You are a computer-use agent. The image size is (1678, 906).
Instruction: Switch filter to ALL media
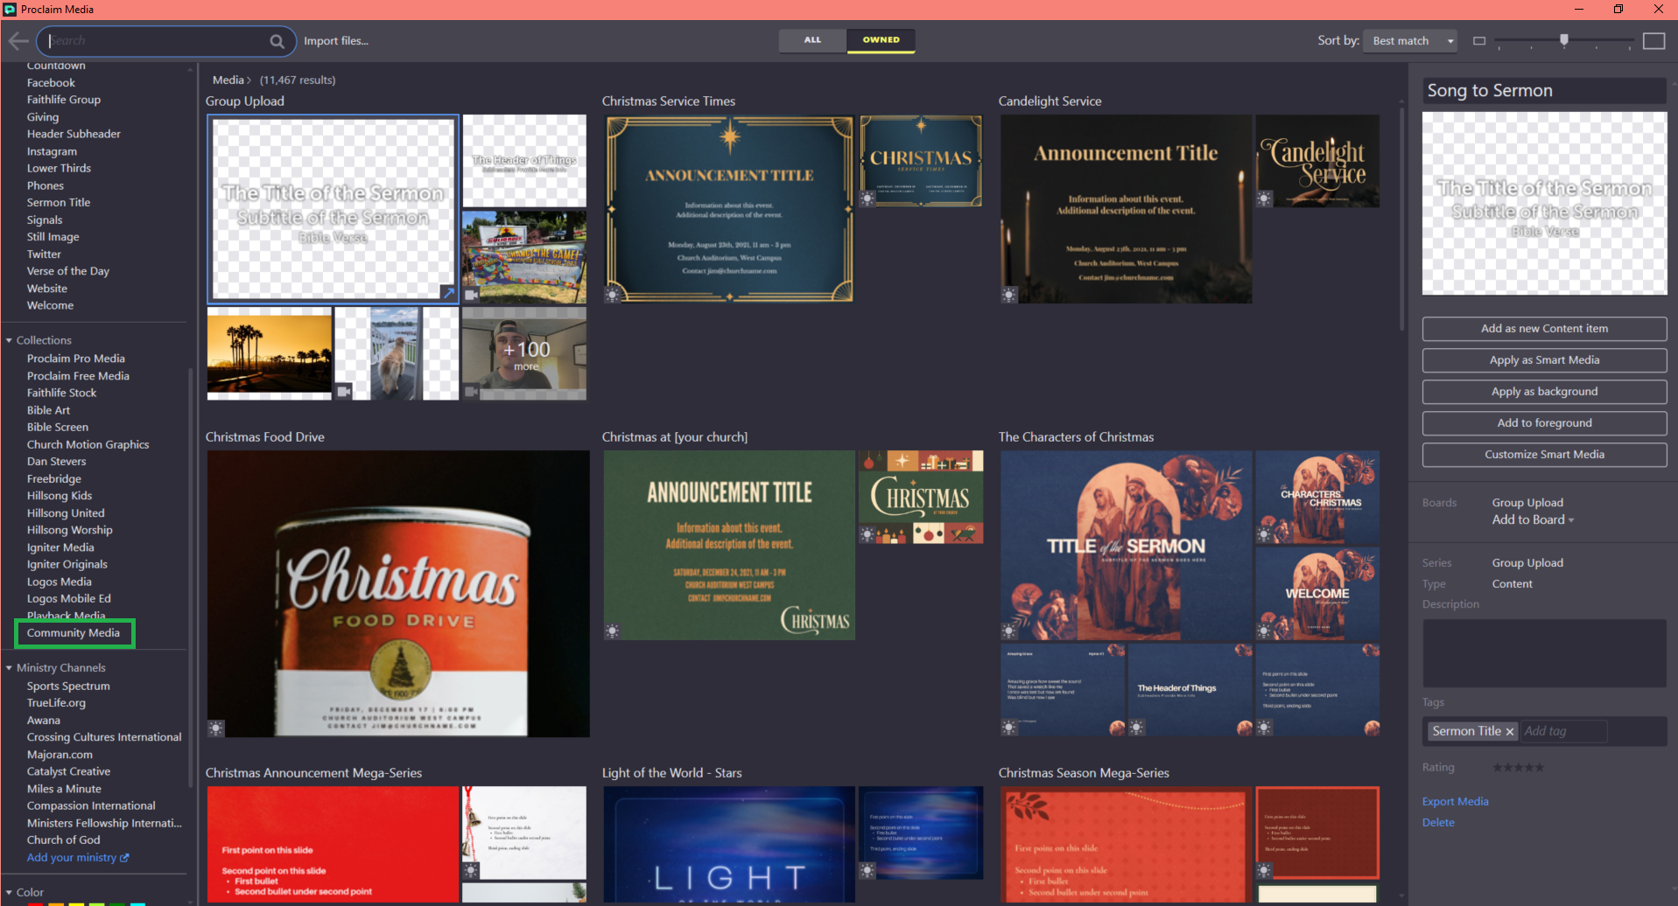pos(812,40)
